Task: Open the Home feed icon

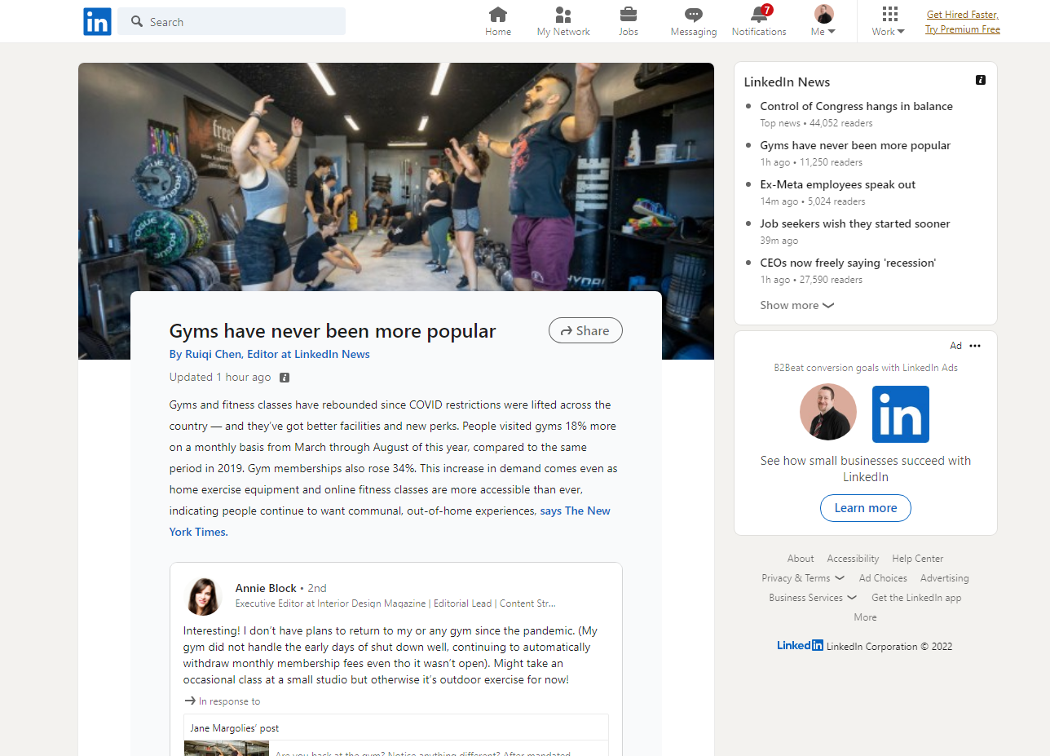Action: (498, 15)
